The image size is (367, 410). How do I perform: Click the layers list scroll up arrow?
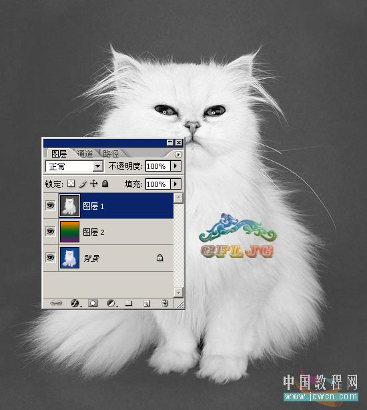click(178, 198)
